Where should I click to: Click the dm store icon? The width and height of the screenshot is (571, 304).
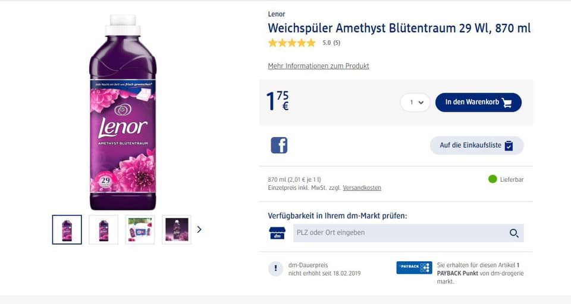[x=278, y=233]
